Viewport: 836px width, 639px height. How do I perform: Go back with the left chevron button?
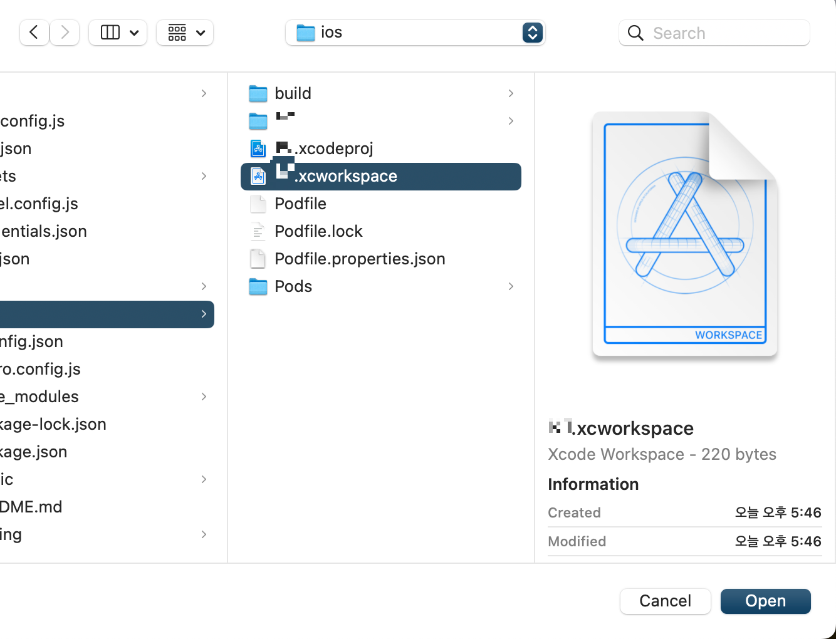[34, 33]
